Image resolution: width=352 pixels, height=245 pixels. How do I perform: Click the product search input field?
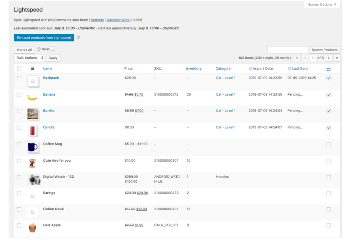point(287,50)
